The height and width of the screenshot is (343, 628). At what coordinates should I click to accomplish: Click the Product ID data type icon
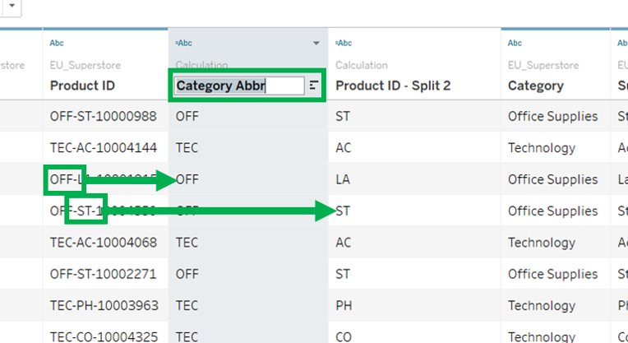(x=56, y=43)
